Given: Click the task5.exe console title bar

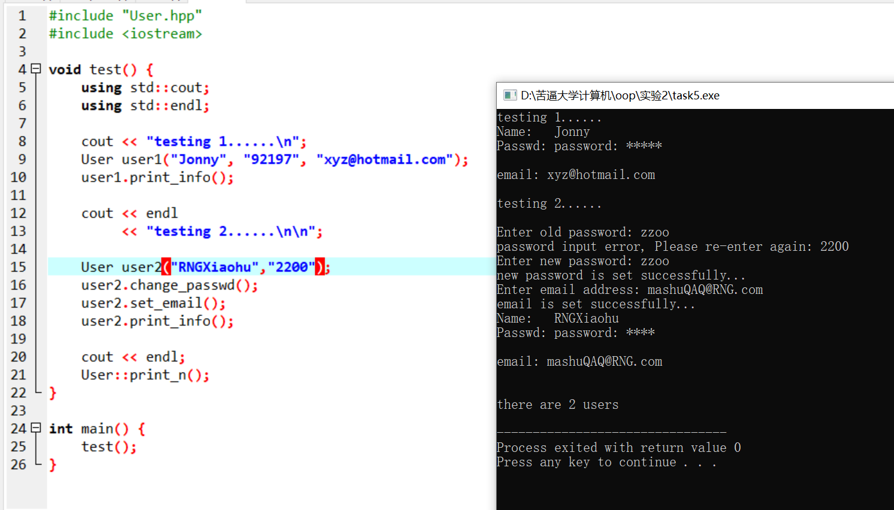Looking at the screenshot, I should tap(695, 95).
